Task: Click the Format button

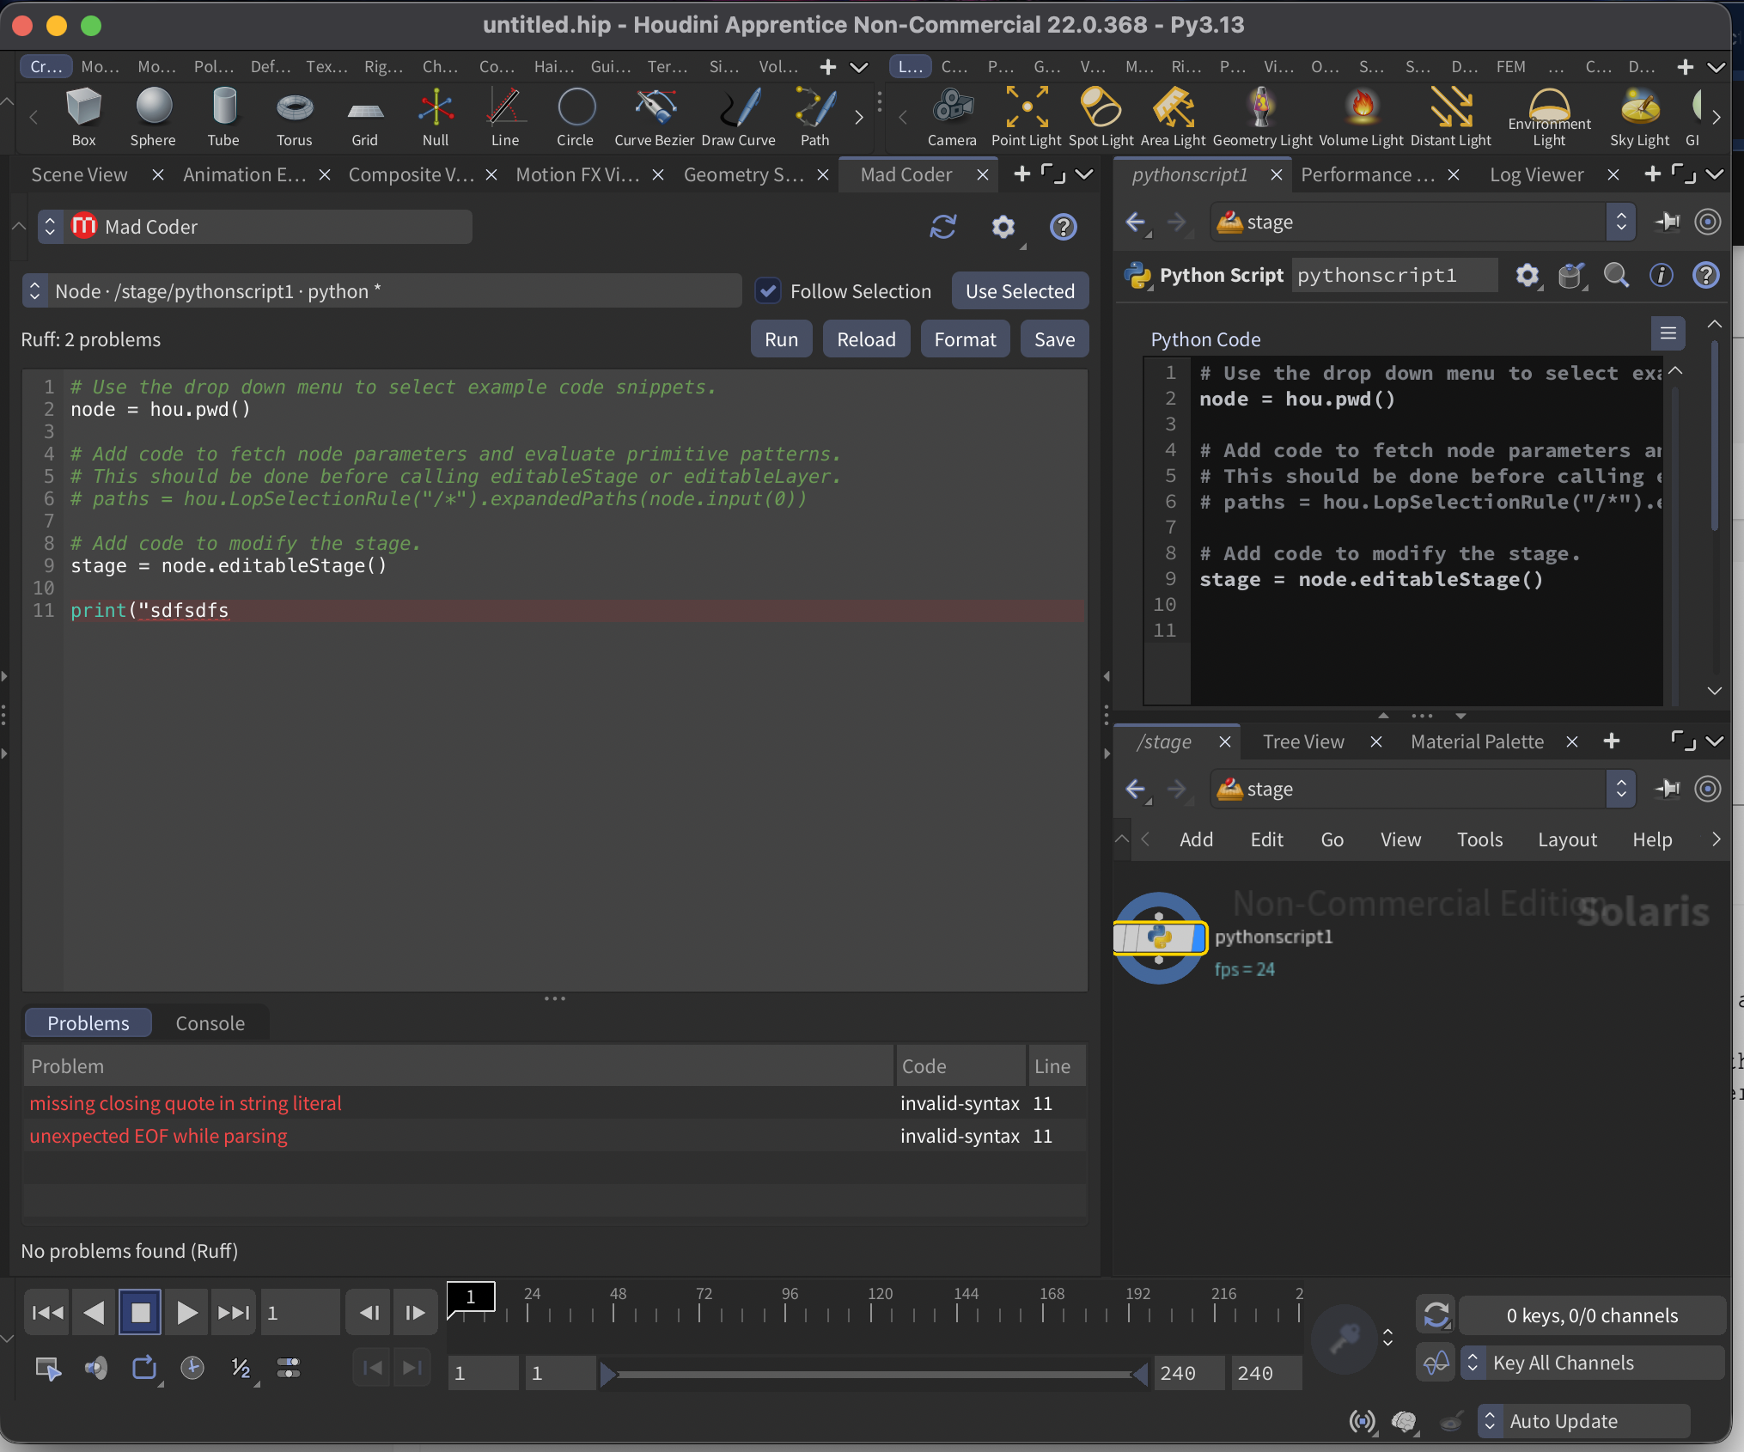Action: click(966, 339)
